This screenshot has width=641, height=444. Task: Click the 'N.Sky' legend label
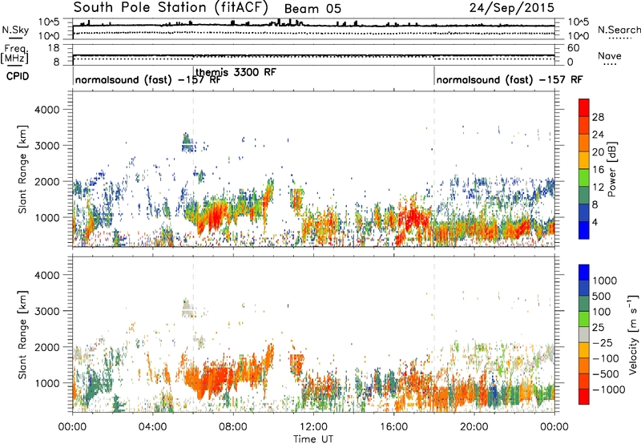15,30
